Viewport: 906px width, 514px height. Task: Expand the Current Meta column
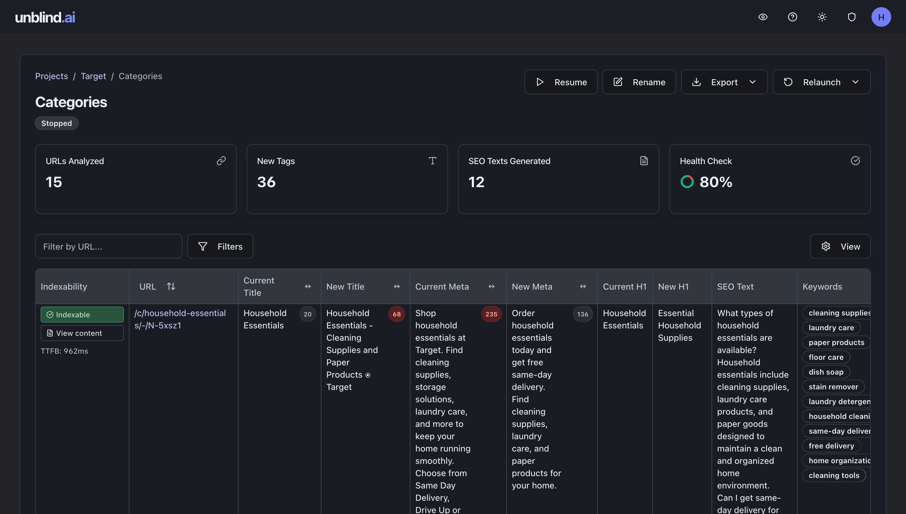click(x=492, y=287)
